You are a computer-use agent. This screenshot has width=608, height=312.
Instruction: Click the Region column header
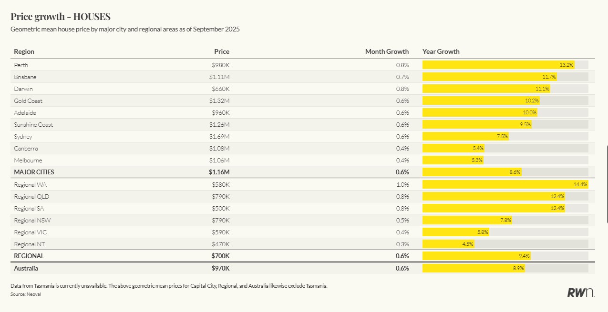[24, 51]
